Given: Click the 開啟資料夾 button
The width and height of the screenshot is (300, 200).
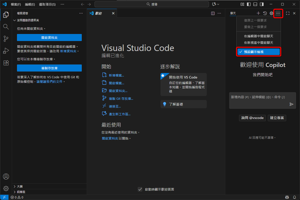Looking at the screenshot, I should pos(49,37).
